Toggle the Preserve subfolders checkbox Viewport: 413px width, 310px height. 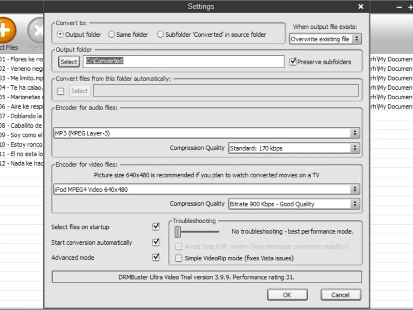293,61
